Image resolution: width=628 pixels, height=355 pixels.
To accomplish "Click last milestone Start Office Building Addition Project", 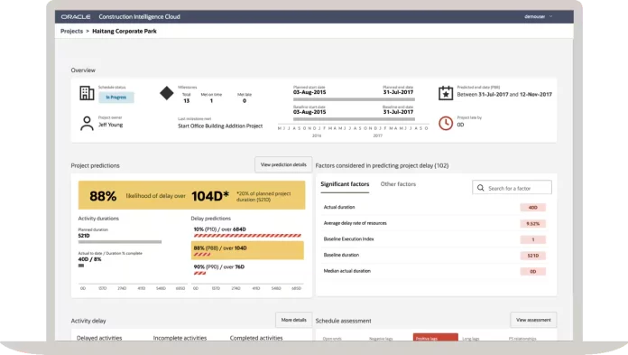I will coord(220,126).
